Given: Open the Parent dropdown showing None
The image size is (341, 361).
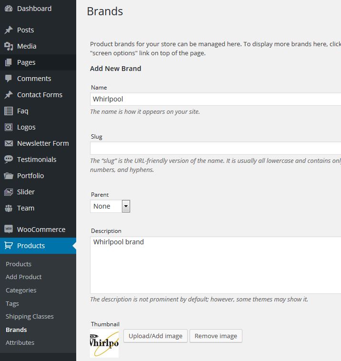Looking at the screenshot, I should tap(110, 206).
